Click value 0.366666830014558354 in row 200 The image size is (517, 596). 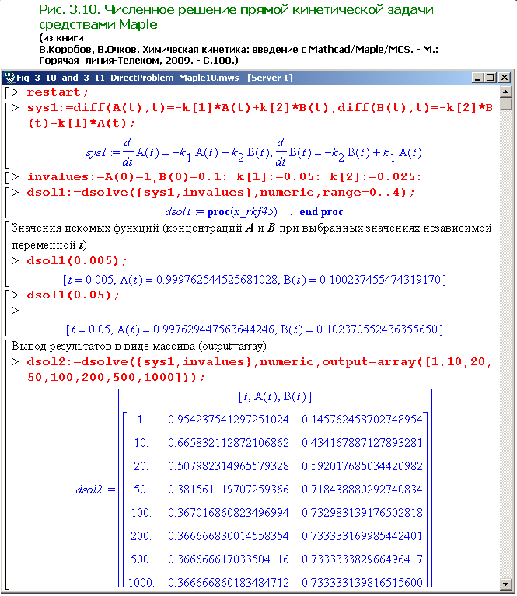[229, 536]
